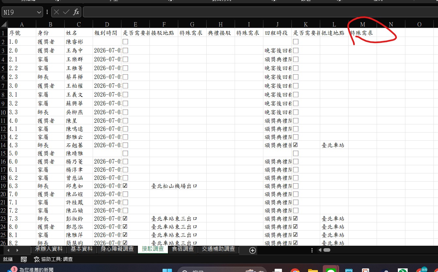The image size is (438, 272).
Task: Click the 典禮接駁 header cell
Action: pos(221,33)
